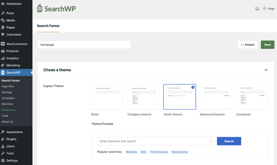Open the Plugins icon in sidebar
This screenshot has height=165, width=277.
coord(3,139)
